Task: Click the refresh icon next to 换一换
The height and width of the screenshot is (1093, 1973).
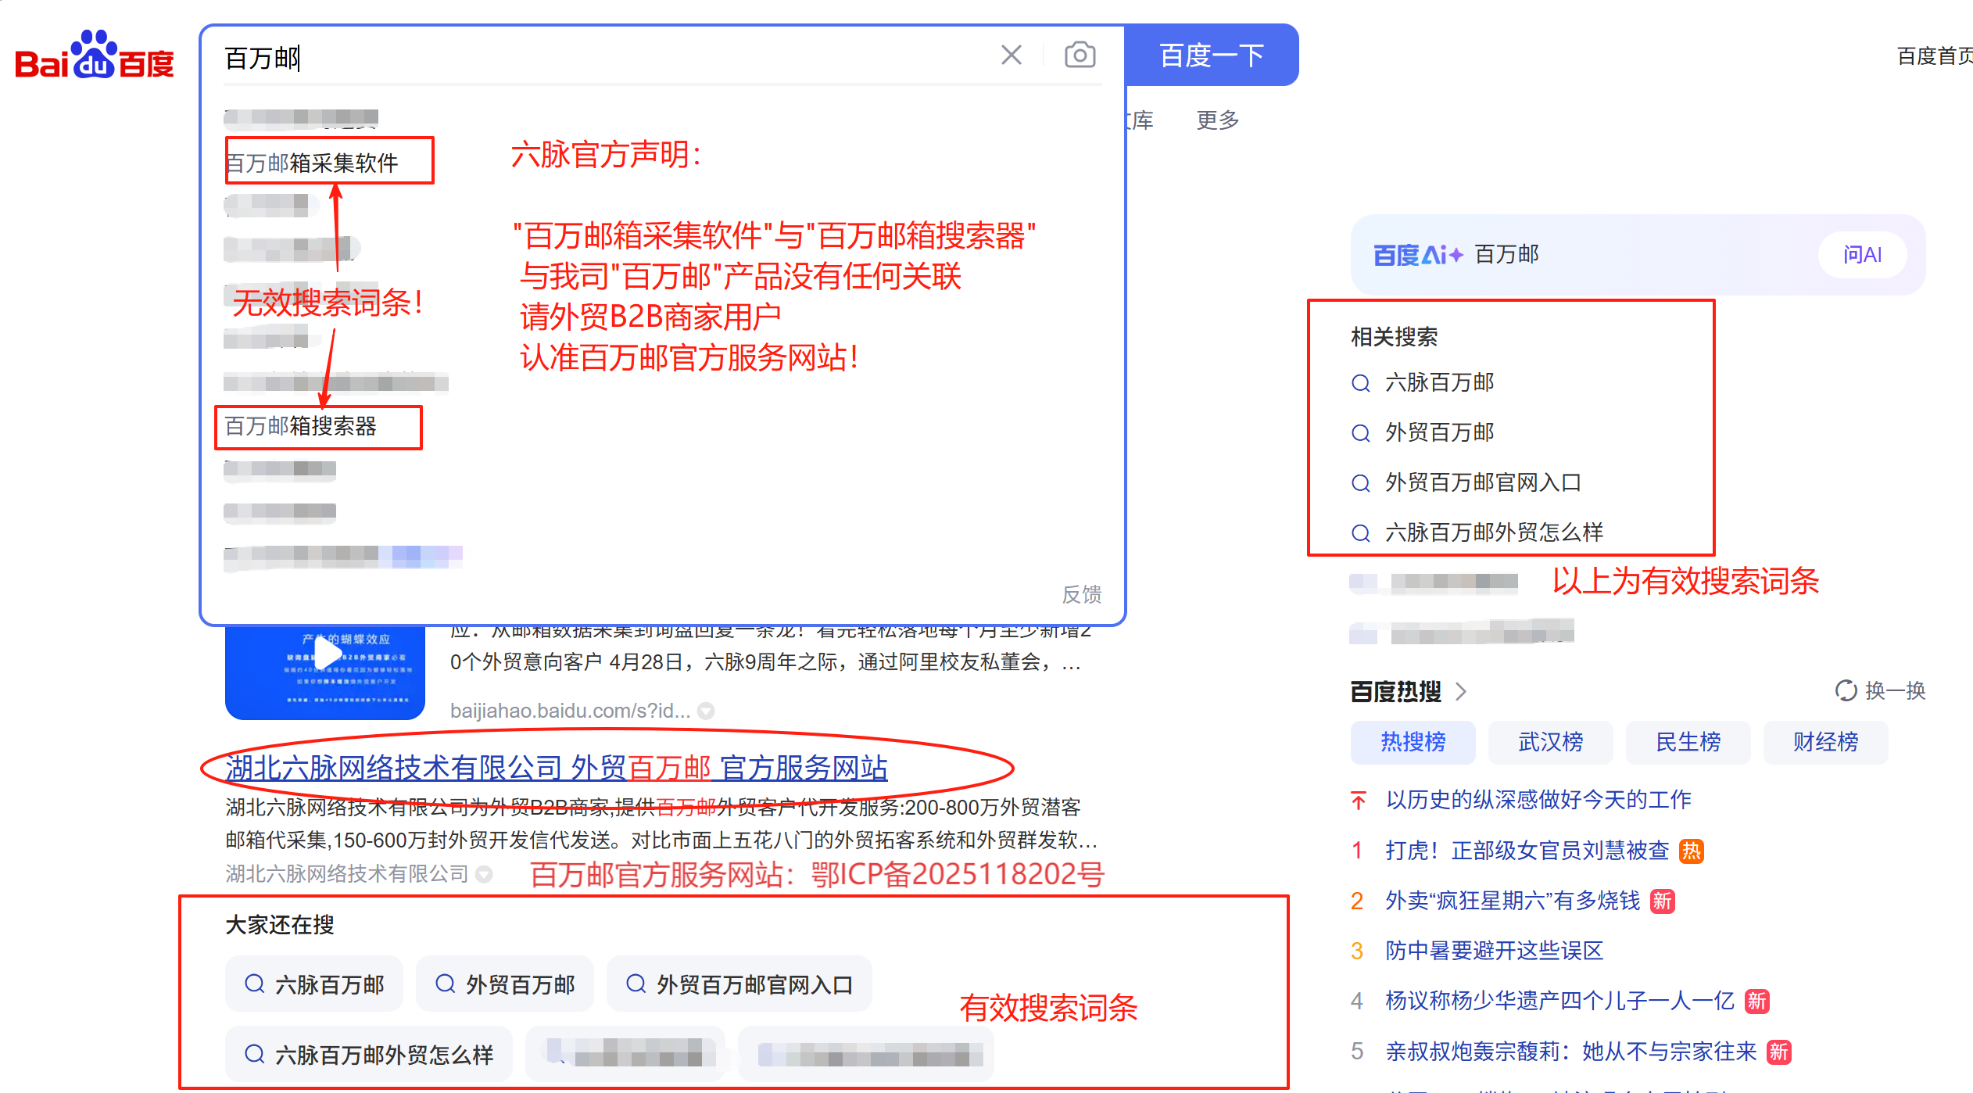Action: coord(1846,691)
